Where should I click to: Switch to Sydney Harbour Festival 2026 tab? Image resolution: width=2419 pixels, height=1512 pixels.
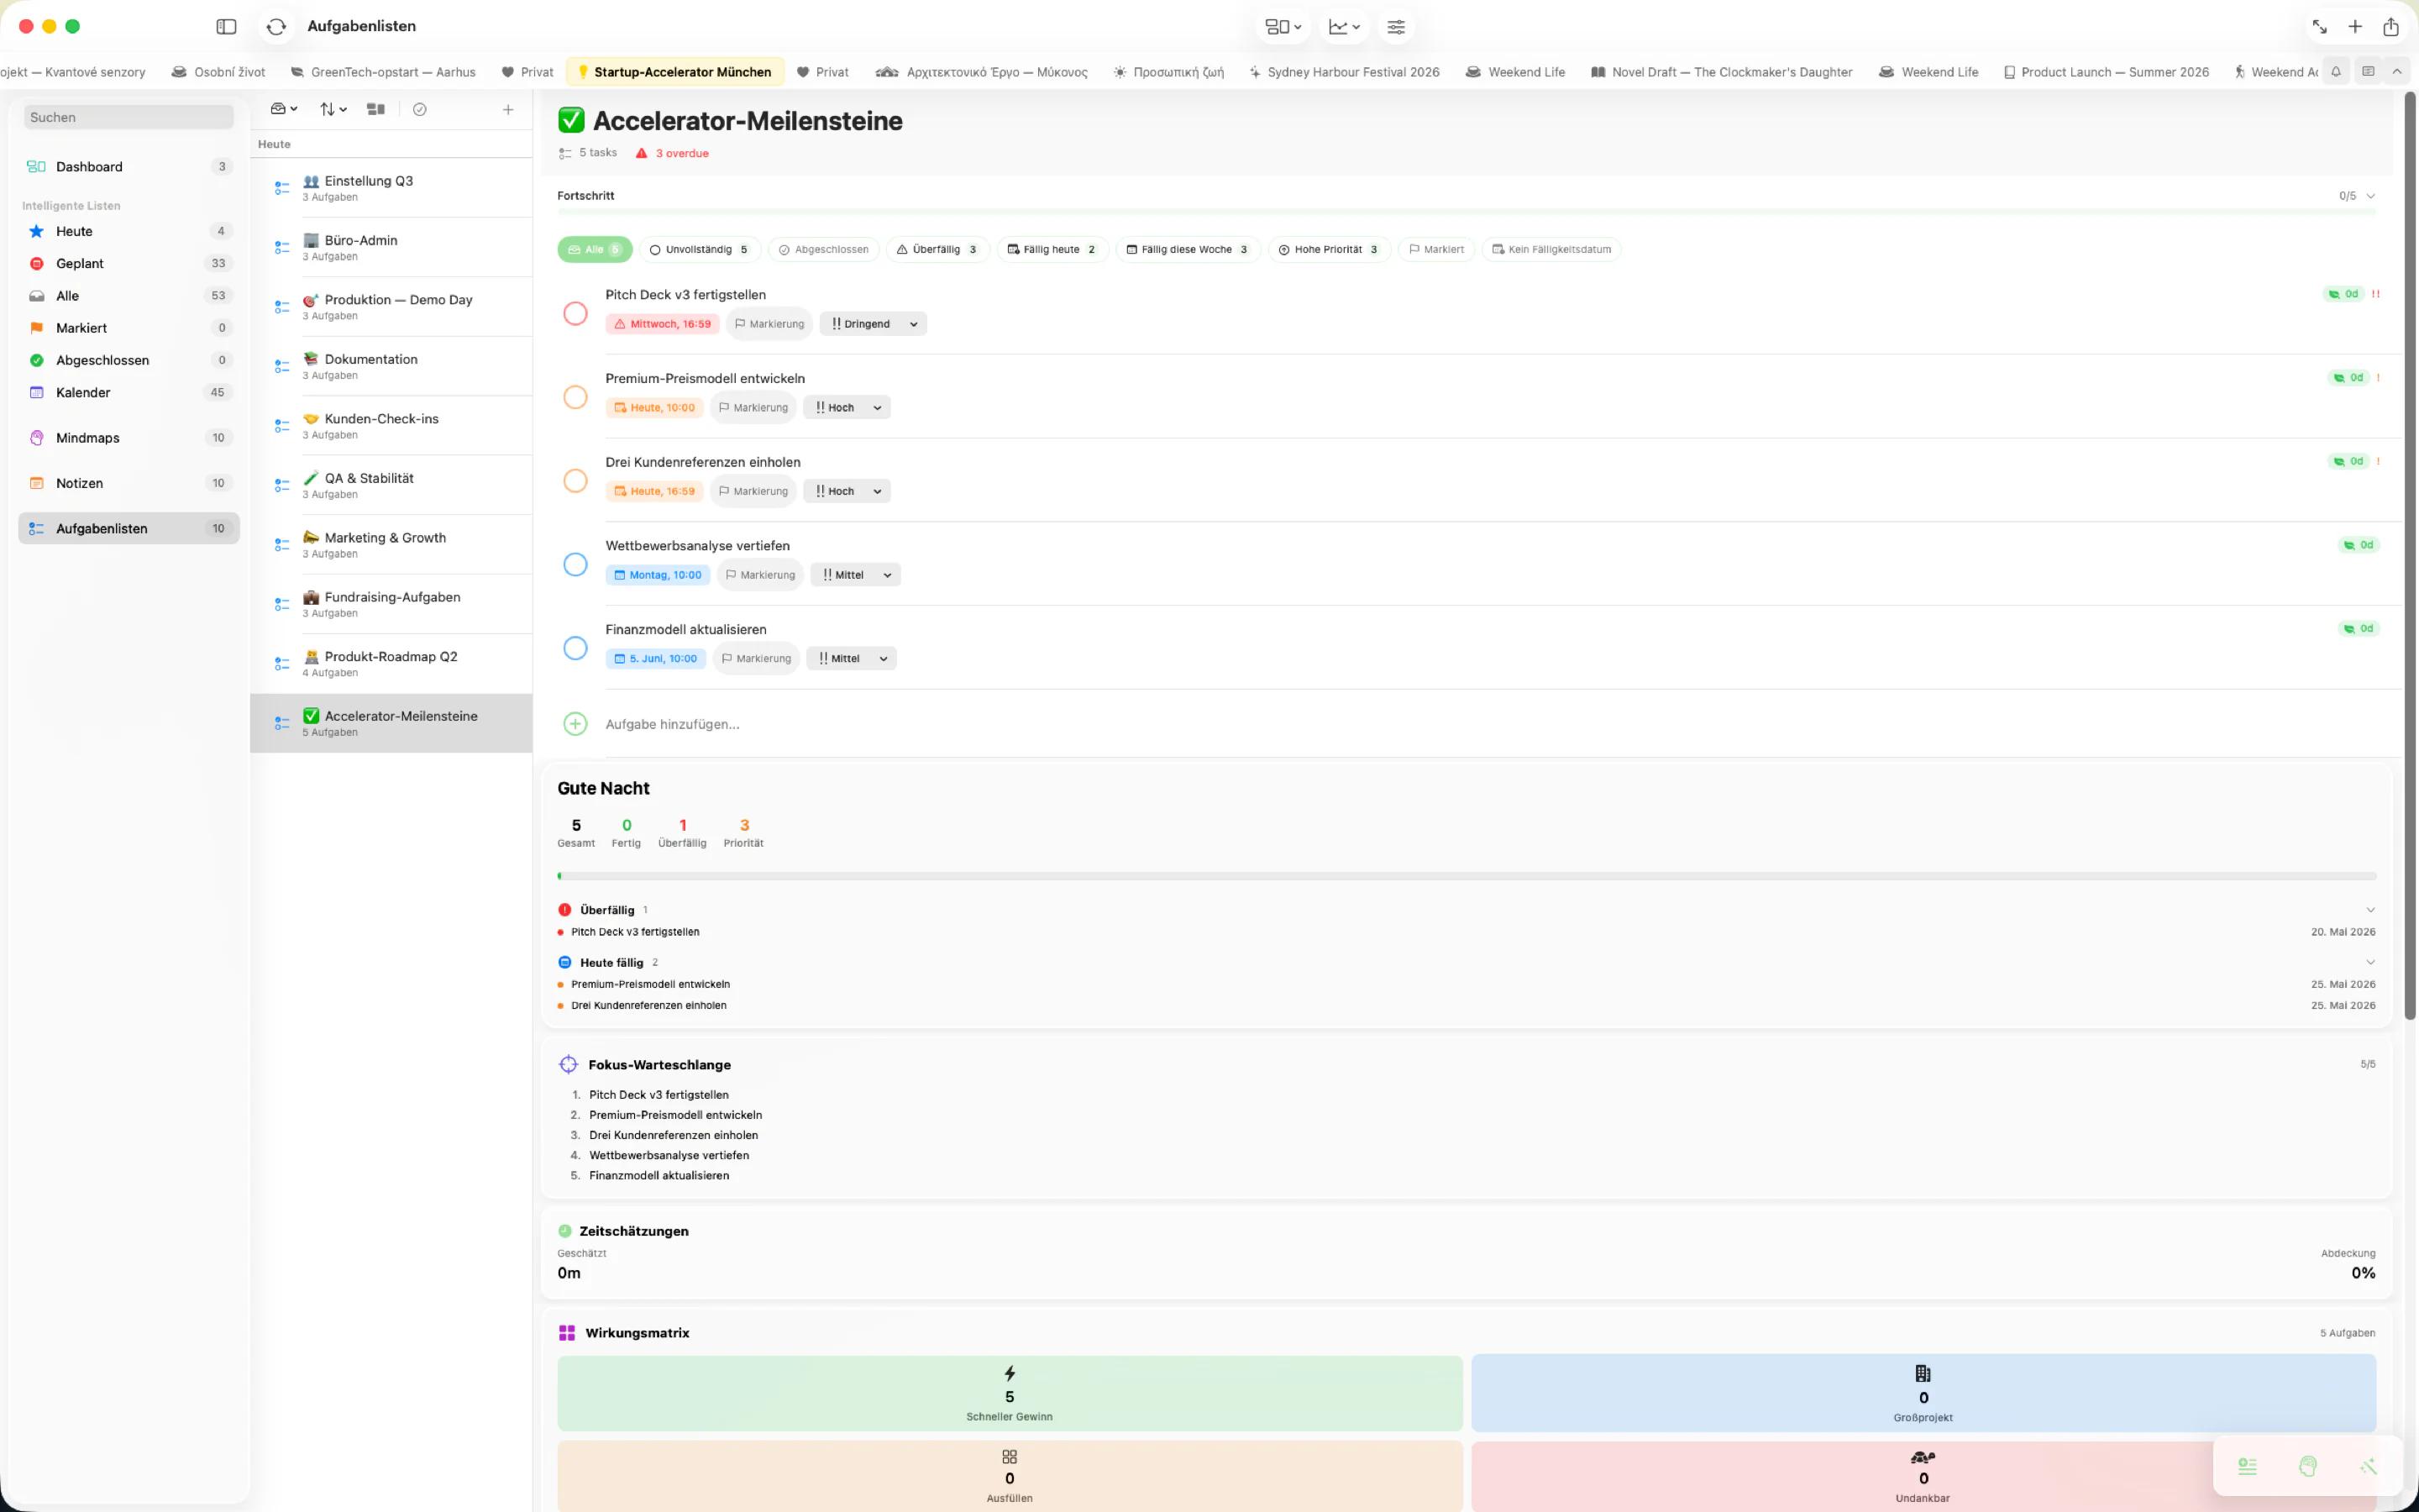pyautogui.click(x=1345, y=72)
